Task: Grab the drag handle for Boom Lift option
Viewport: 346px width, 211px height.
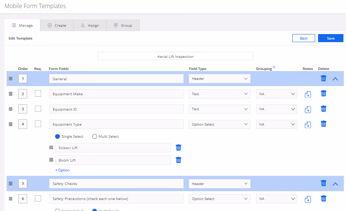Action: pos(51,160)
